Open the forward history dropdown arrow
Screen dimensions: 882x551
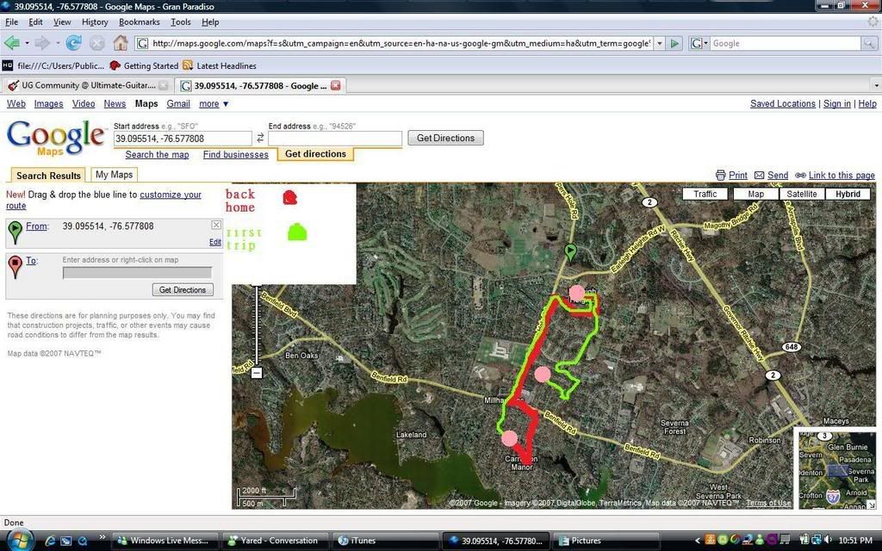click(x=58, y=43)
